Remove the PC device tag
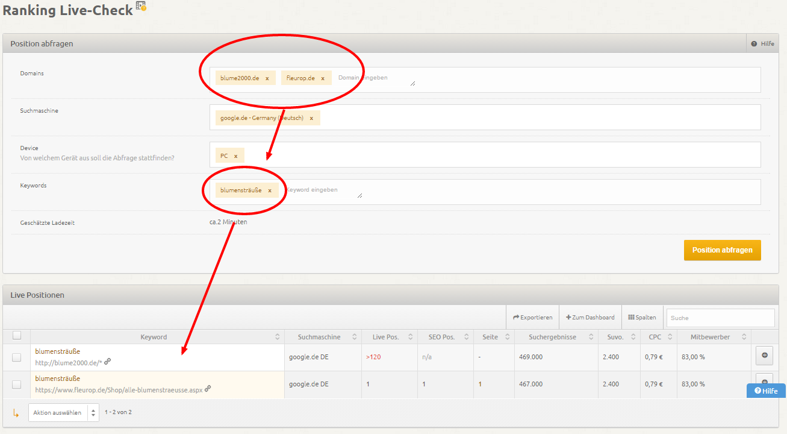787x434 pixels. coord(235,156)
